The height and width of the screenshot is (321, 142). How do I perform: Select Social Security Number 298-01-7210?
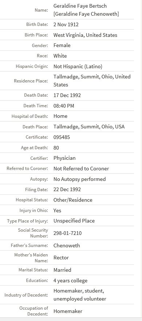coord(67,233)
